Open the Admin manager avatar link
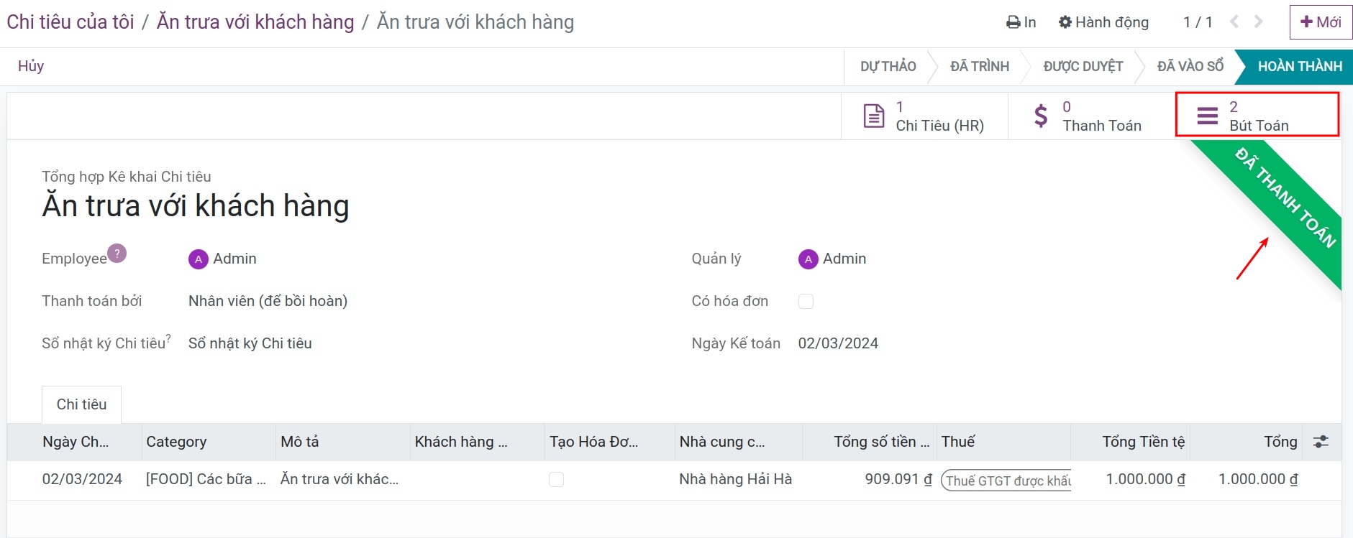Viewport: 1353px width, 538px height. 832,259
